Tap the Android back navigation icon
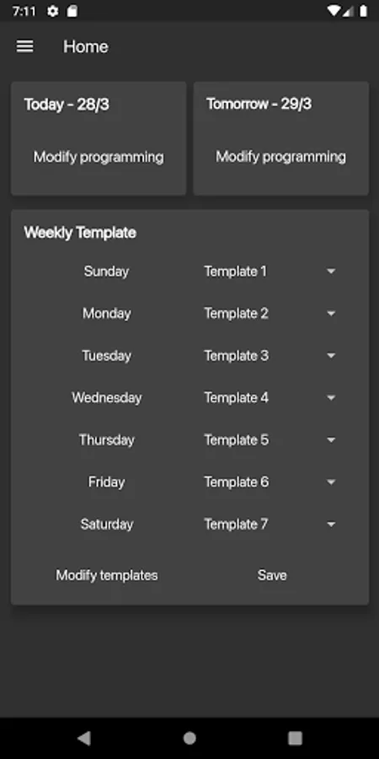The image size is (379, 759). 84,738
